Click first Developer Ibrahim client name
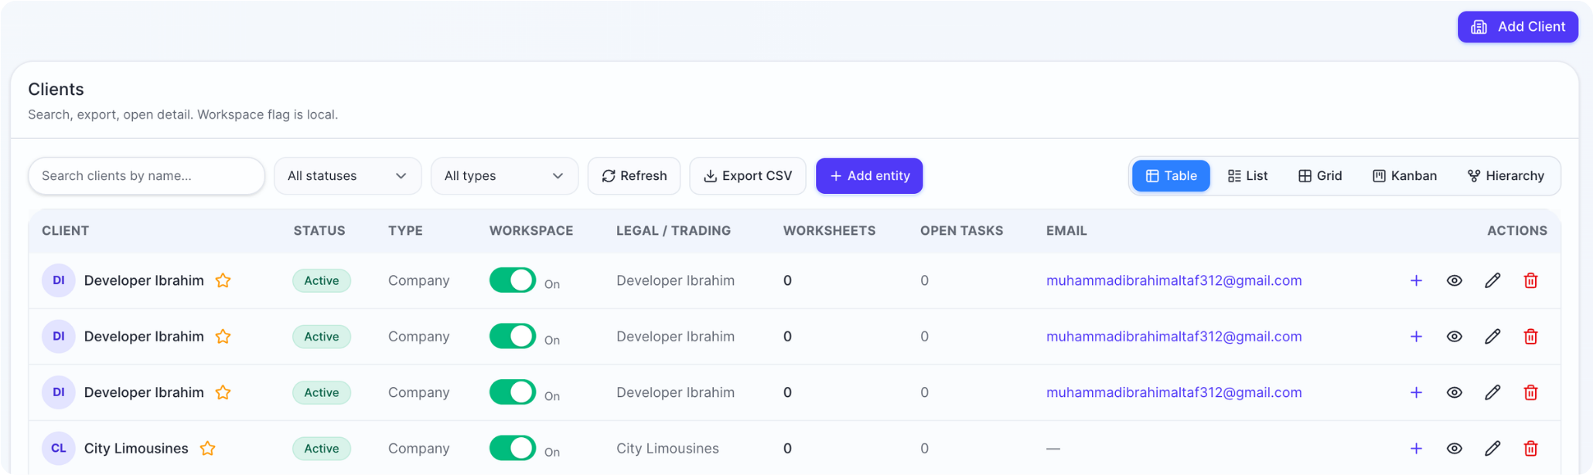The width and height of the screenshot is (1593, 475). (x=144, y=280)
